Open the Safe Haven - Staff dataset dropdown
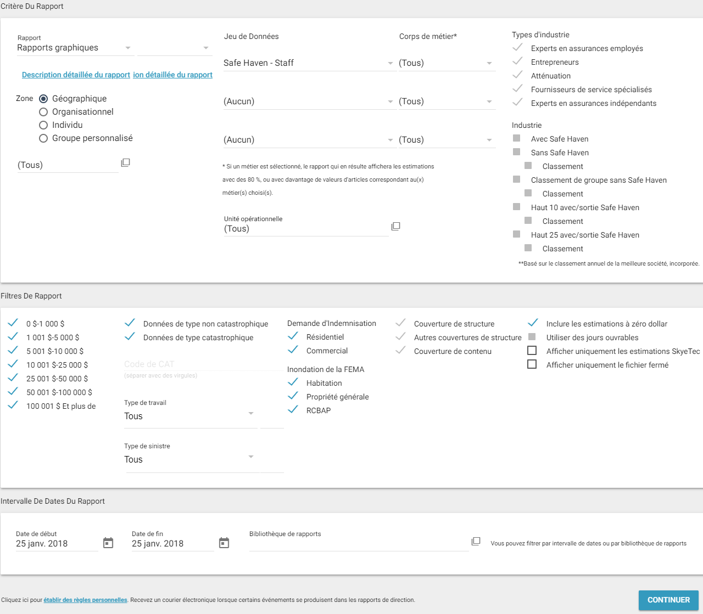Viewport: 703px width, 614px height. coord(390,64)
